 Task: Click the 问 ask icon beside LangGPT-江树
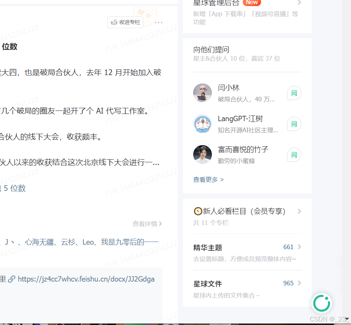tap(293, 124)
